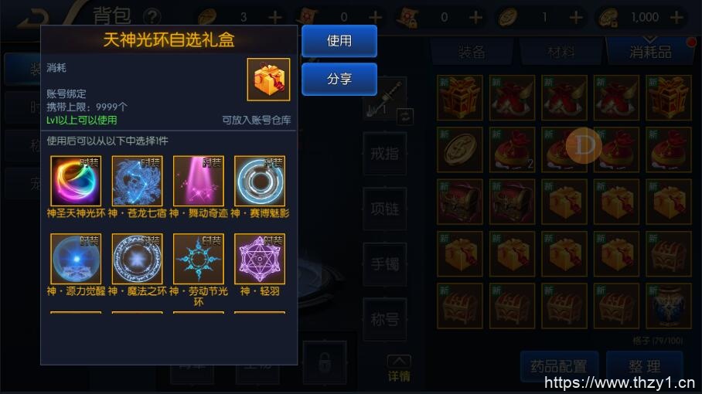Screen dimensions: 702x394
Task: Select the 神圣天神光环 halo icon
Action: coord(76,181)
